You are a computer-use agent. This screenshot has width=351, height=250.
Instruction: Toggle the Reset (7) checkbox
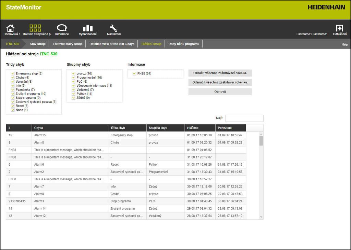point(13,106)
